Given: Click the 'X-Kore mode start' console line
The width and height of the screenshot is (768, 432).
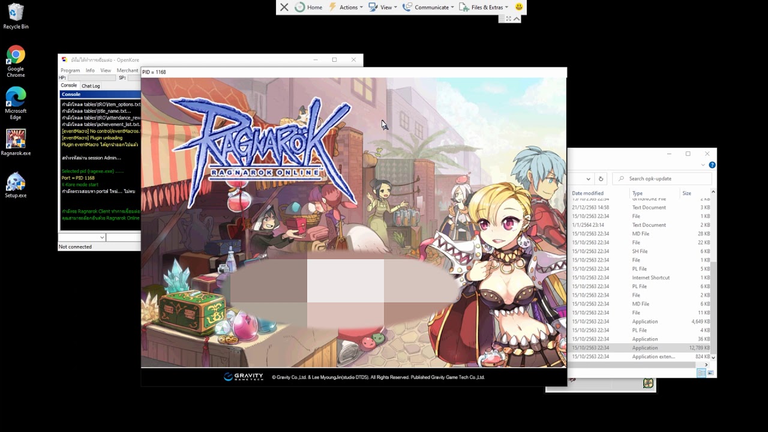Looking at the screenshot, I should coord(80,184).
